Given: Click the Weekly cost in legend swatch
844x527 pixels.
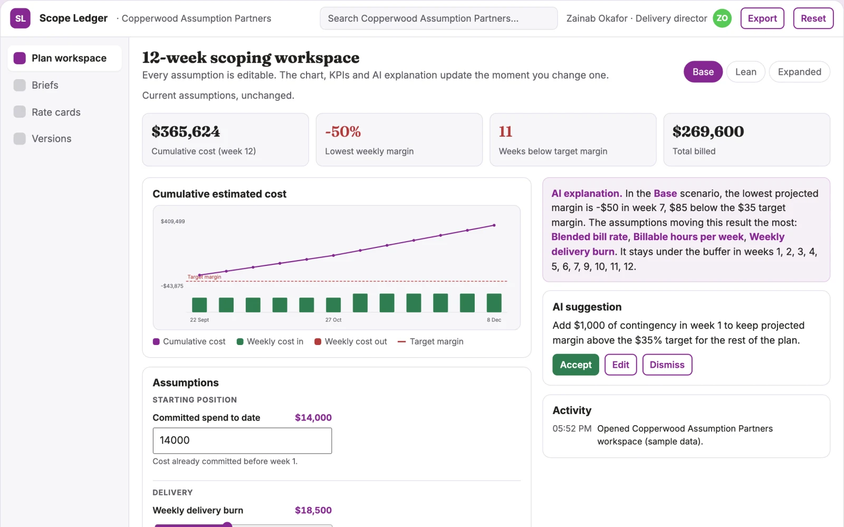Looking at the screenshot, I should coord(240,341).
